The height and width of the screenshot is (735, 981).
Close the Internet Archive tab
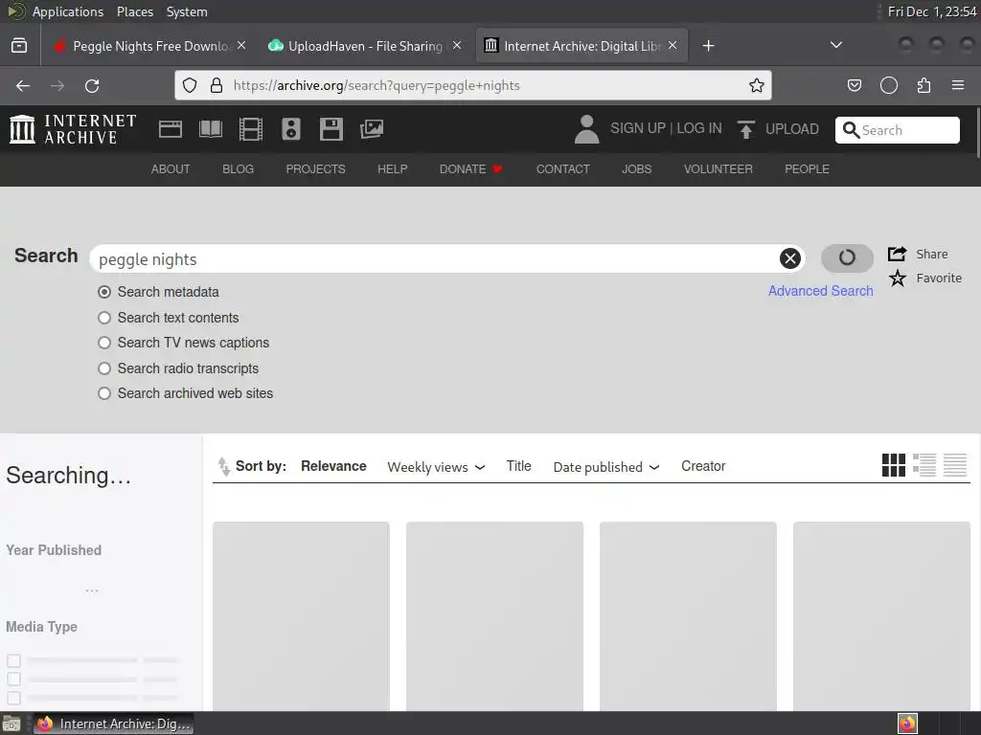(673, 45)
